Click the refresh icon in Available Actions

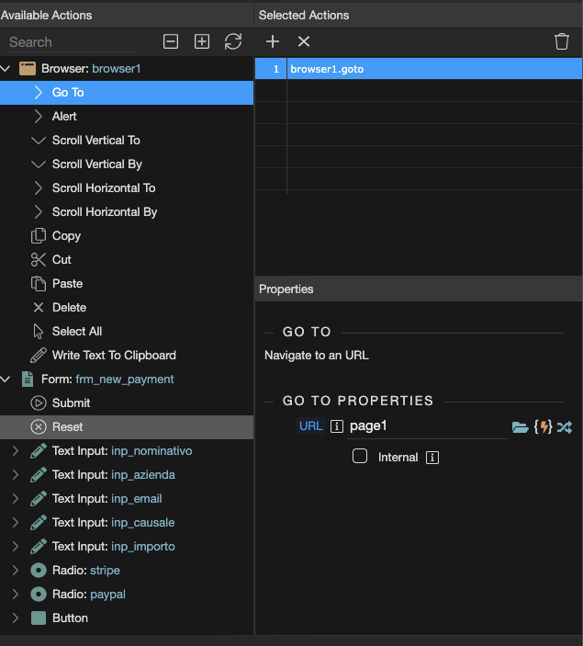233,41
